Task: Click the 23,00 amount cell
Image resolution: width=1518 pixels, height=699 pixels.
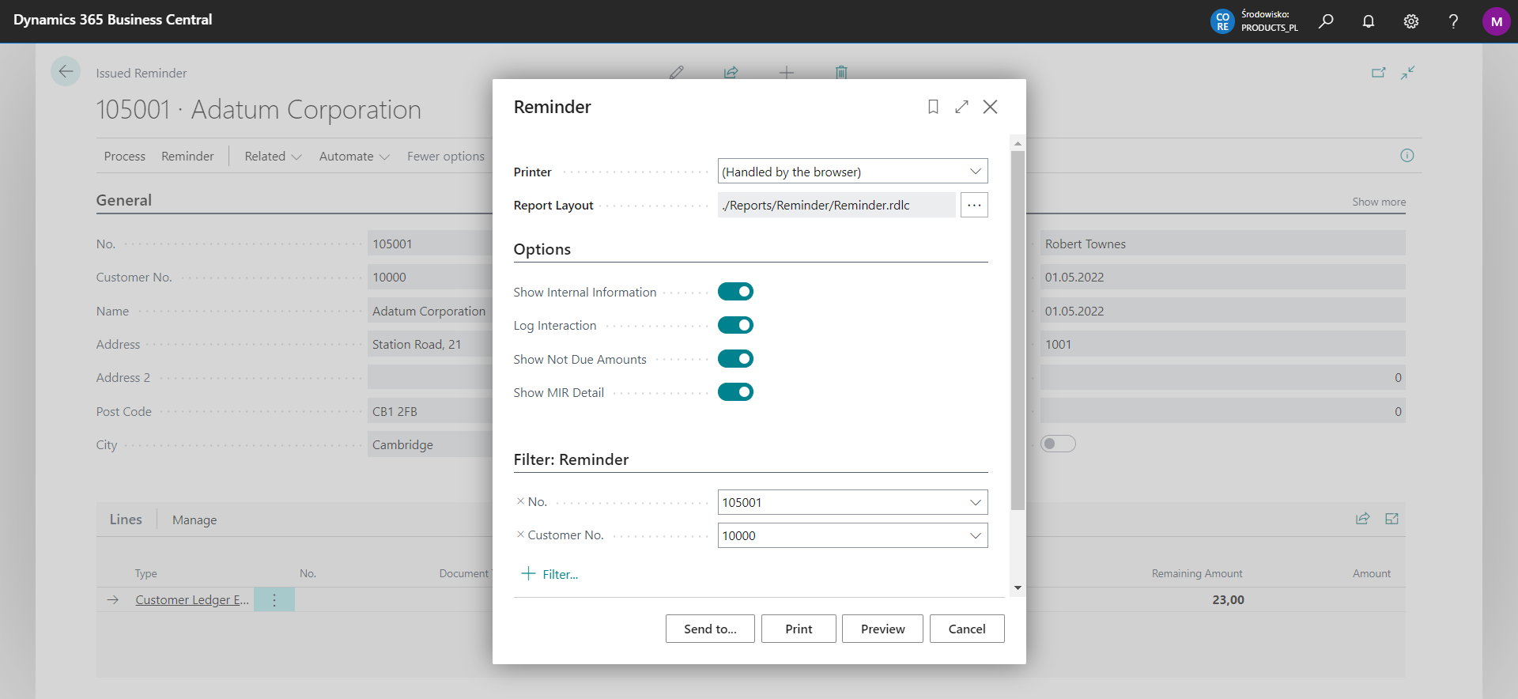Action: 1228,600
